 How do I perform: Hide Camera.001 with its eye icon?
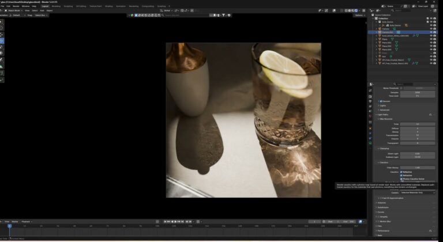point(431,32)
